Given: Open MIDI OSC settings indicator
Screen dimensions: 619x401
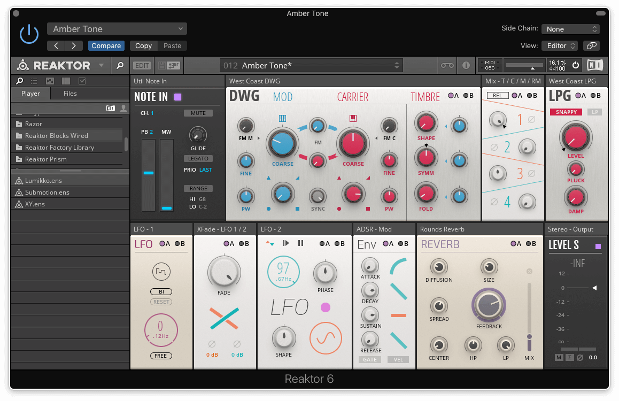Looking at the screenshot, I should point(490,65).
